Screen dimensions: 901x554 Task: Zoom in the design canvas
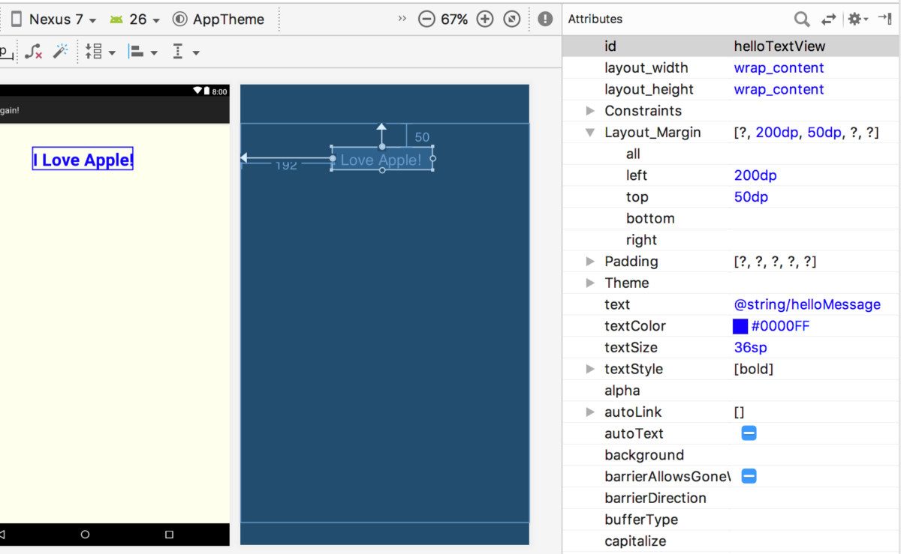(485, 19)
